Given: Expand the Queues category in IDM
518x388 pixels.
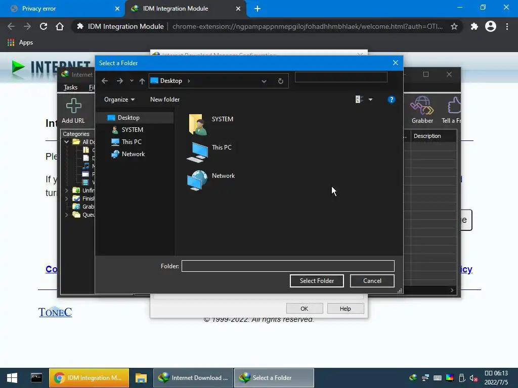Looking at the screenshot, I should click(x=66, y=215).
